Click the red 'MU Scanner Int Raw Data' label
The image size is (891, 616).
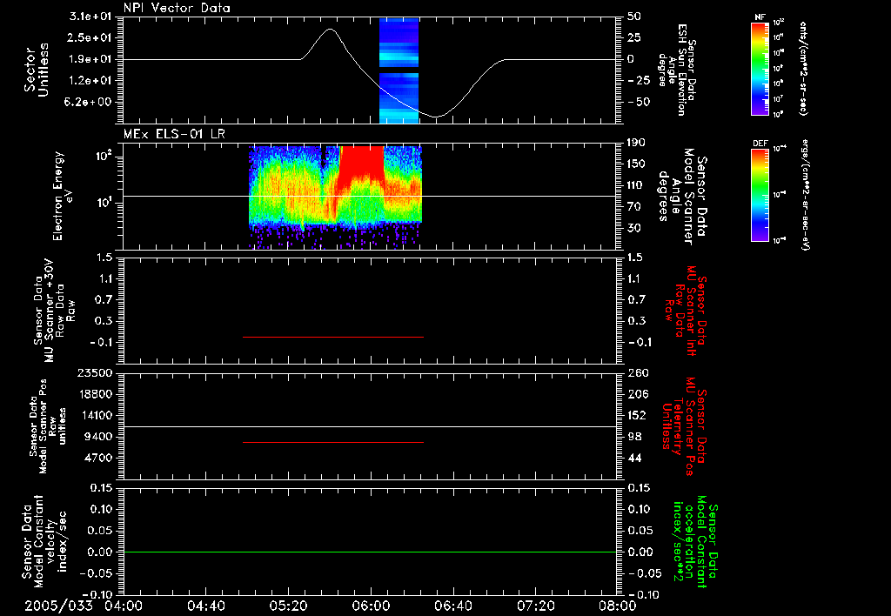click(686, 310)
